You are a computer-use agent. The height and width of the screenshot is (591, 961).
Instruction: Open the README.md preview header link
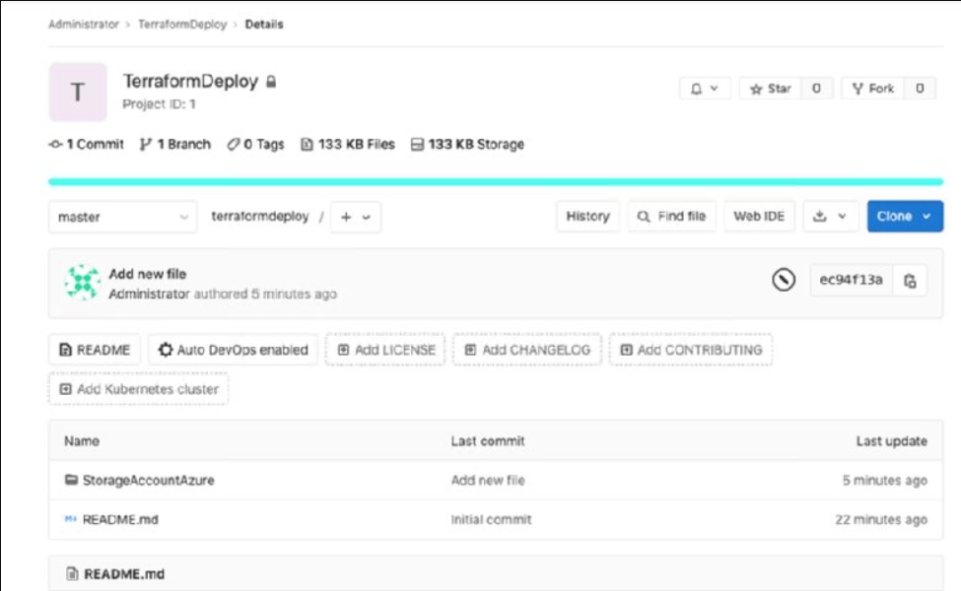point(124,574)
